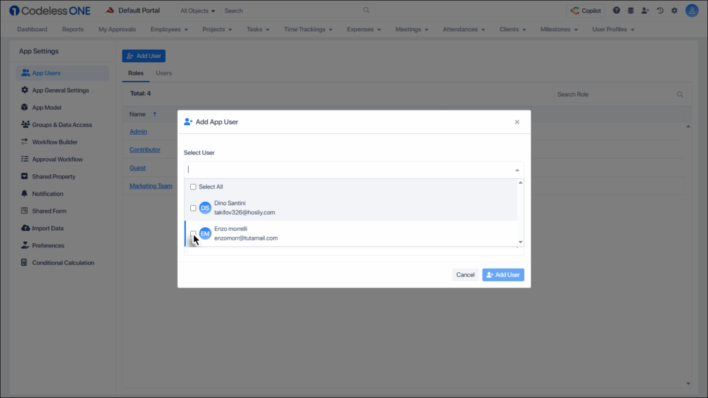Expand the Employees menu
The width and height of the screenshot is (708, 398).
(169, 29)
